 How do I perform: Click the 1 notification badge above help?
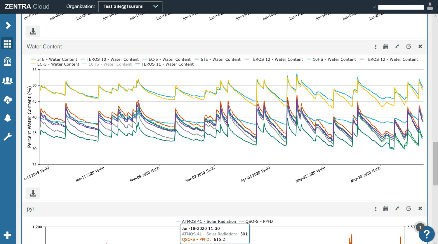[x=420, y=227]
